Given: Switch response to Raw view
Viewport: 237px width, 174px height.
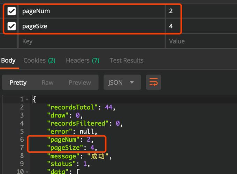Looking at the screenshot, I should [x=48, y=82].
